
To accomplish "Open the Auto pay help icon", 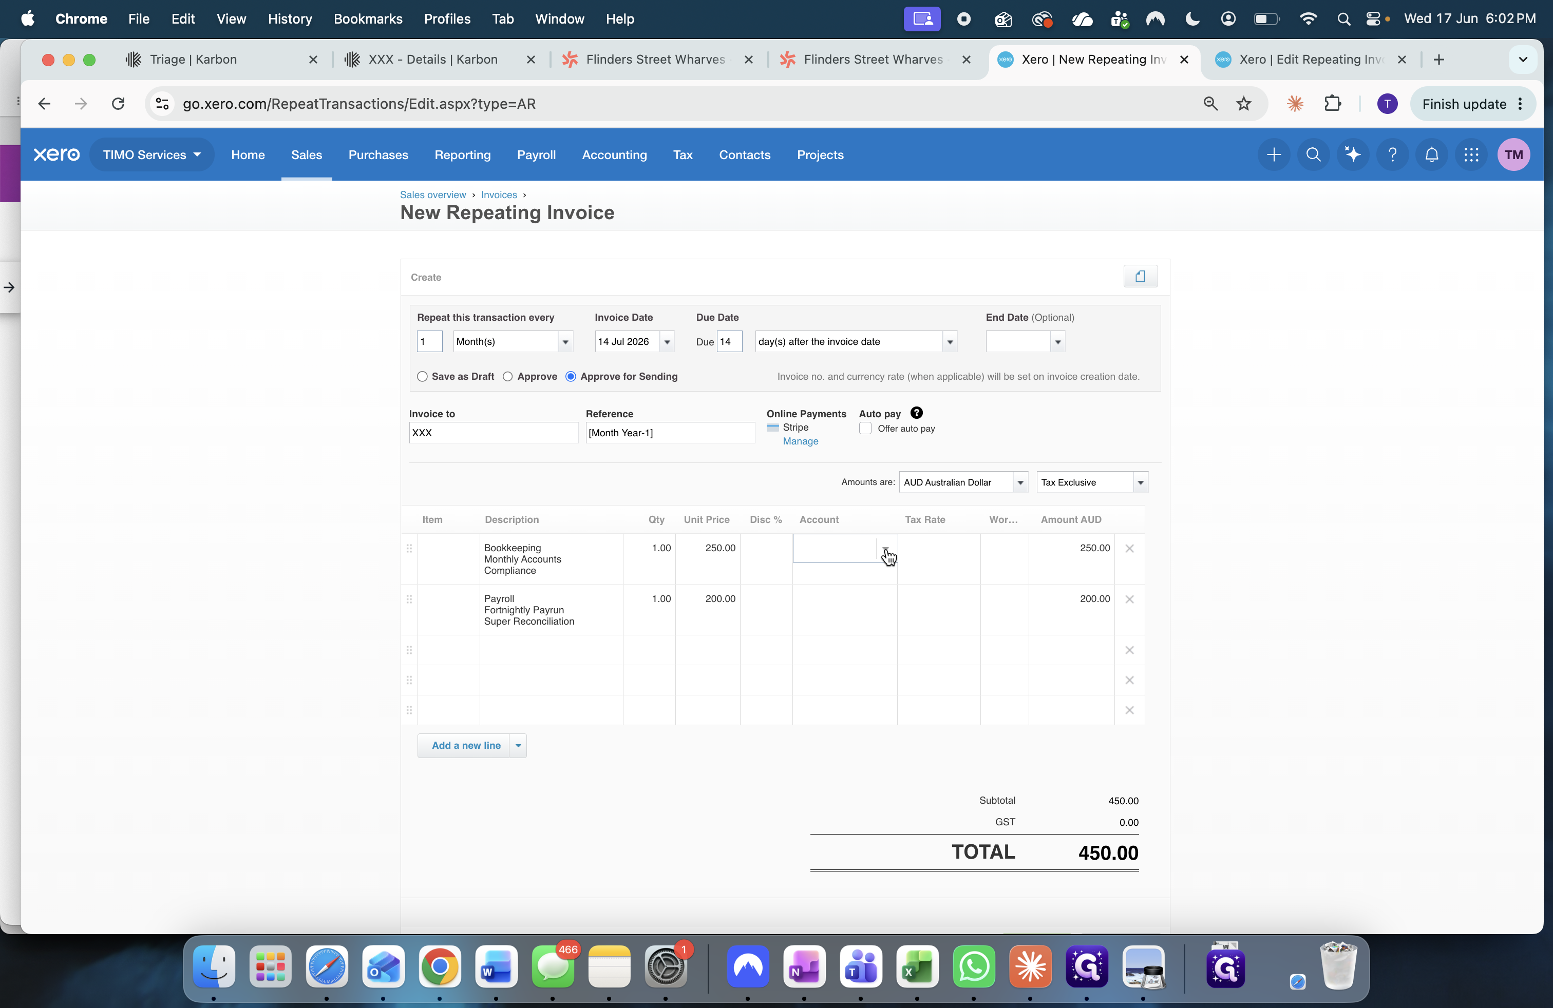I will (x=916, y=413).
